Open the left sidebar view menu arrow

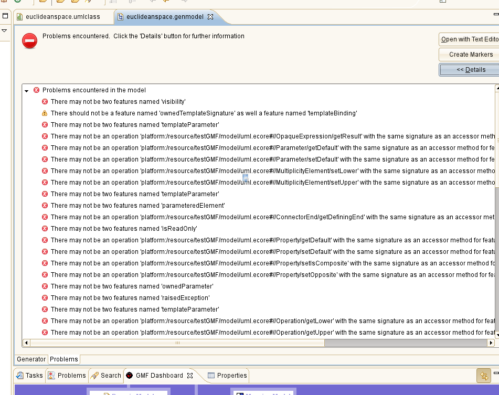(x=5, y=31)
